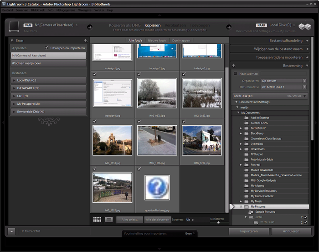Open the Datumnotatie dropdown
319x252 pixels.
coord(283,87)
